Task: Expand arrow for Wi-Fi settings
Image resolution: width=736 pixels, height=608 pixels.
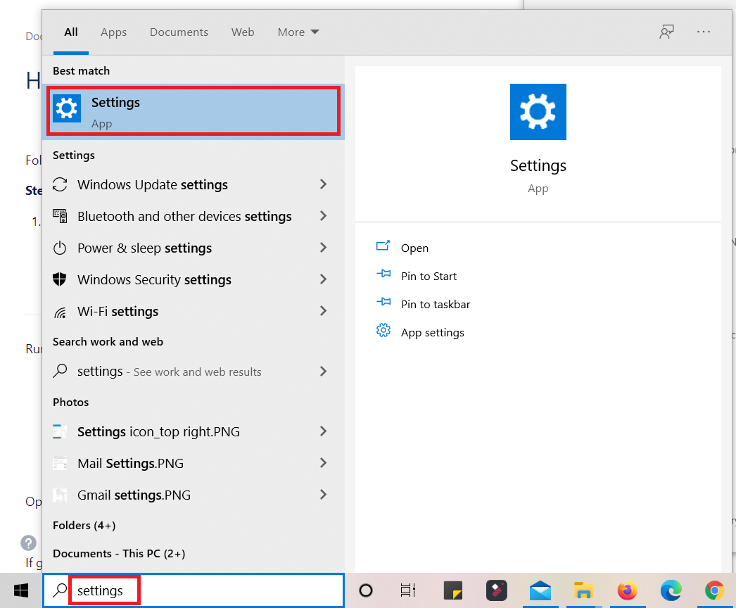Action: (323, 311)
